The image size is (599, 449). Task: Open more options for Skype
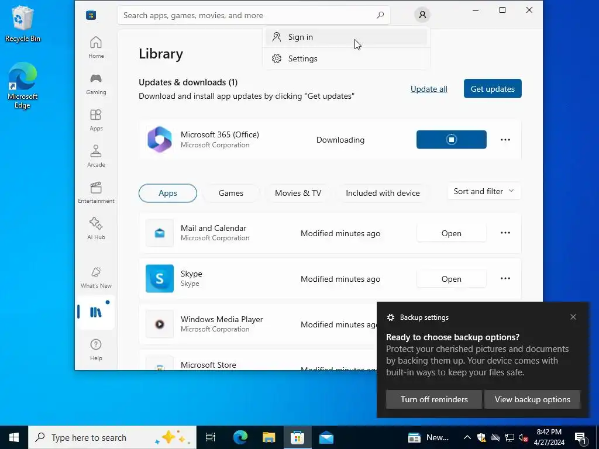pos(505,278)
